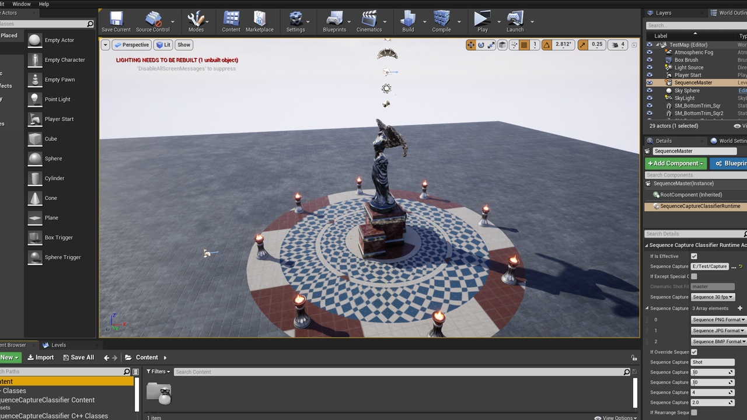
Task: Open the rotation snap 2.812° dropdown
Action: pyautogui.click(x=563, y=45)
